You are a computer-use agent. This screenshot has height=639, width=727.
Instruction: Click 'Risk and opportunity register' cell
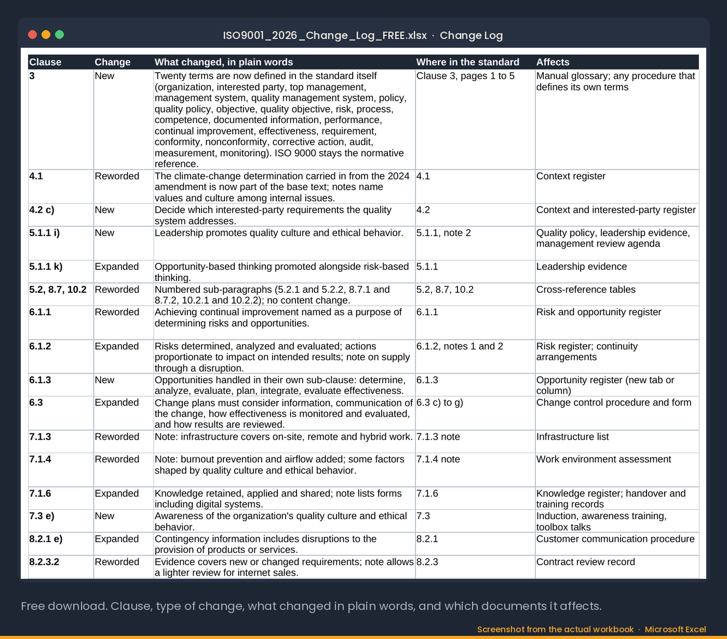(x=617, y=323)
